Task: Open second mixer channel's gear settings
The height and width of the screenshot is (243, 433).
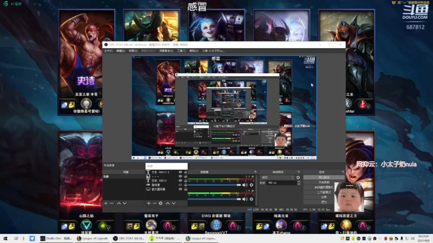Action: [x=251, y=199]
